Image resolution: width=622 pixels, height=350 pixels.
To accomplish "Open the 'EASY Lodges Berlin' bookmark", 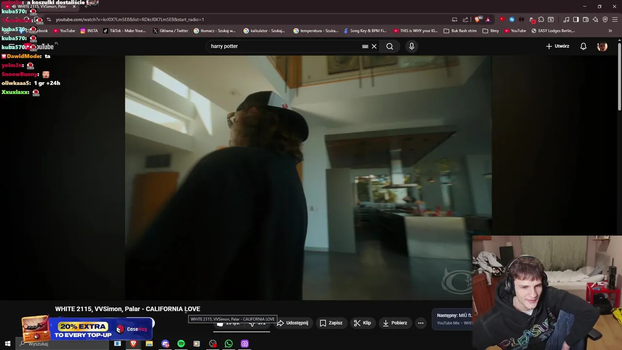I will (553, 31).
